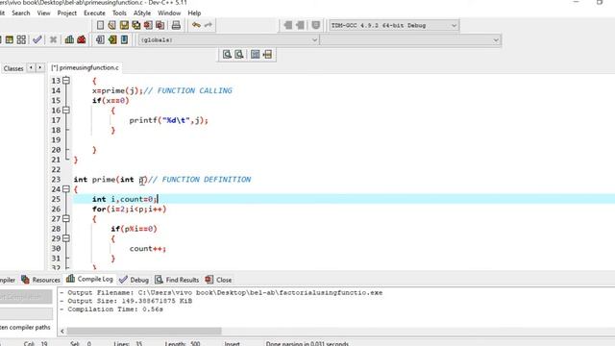The height and width of the screenshot is (346, 615).
Task: Click the 'Output Size' log line
Action: click(x=126, y=301)
